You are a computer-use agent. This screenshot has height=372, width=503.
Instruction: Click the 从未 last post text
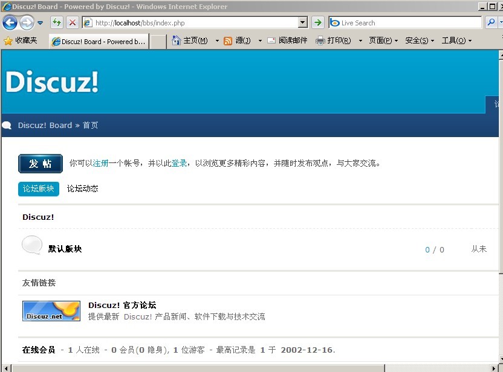479,249
